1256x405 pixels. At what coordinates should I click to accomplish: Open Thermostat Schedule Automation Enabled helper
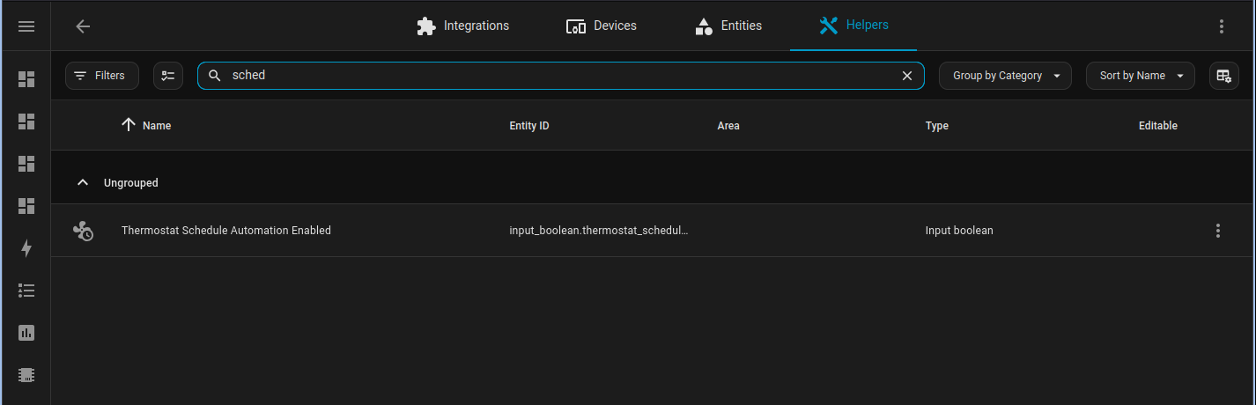226,231
